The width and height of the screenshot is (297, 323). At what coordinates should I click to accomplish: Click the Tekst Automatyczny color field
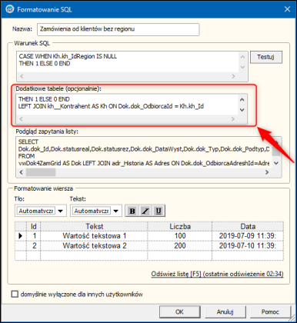click(92, 211)
